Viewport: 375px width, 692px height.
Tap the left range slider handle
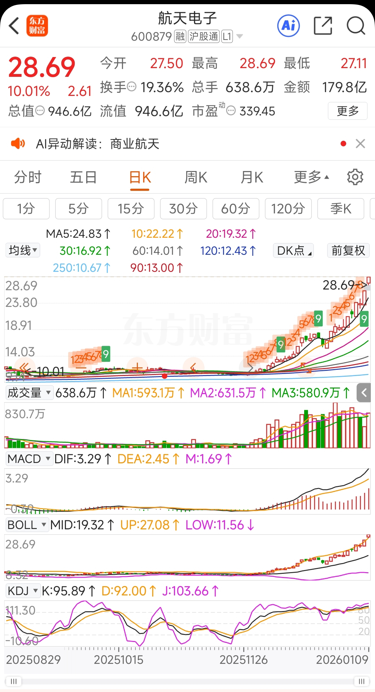click(14, 681)
